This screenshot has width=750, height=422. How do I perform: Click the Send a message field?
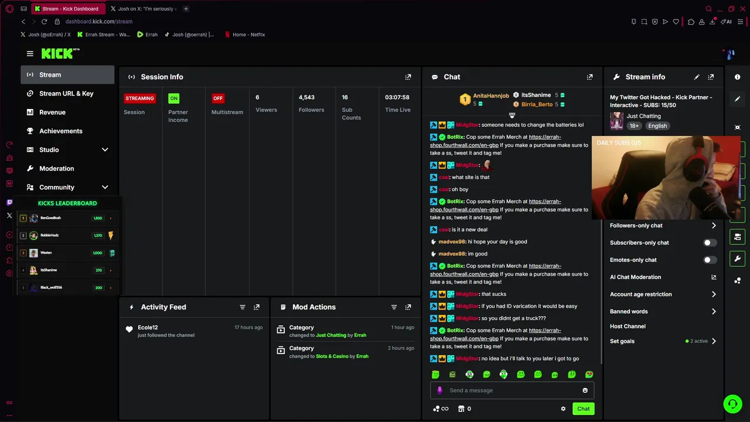point(512,390)
